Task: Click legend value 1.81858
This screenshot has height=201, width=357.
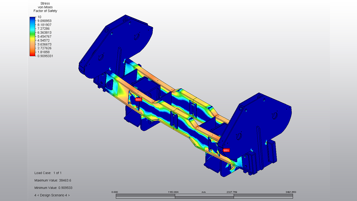Action: [44, 52]
